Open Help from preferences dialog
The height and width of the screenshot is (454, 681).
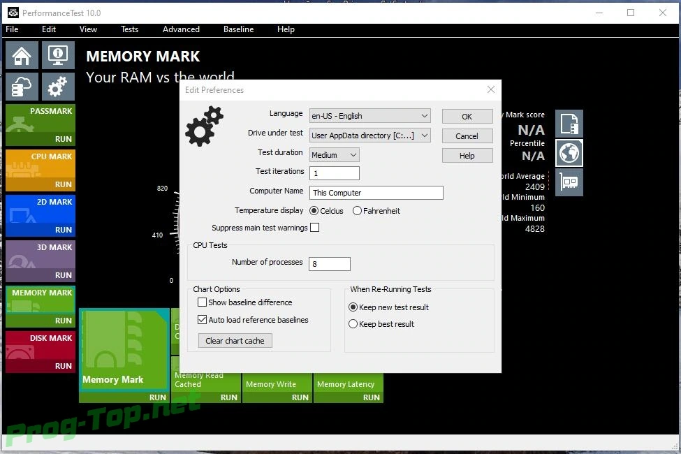coord(467,156)
